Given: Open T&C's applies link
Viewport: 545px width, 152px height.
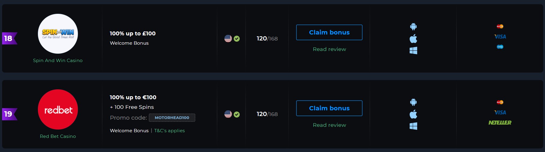Looking at the screenshot, I should click(x=169, y=131).
